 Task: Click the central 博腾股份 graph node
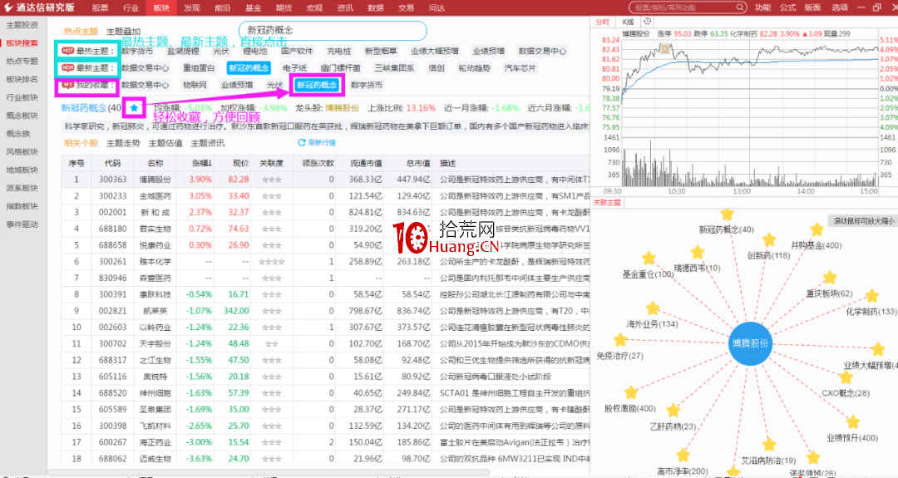click(x=750, y=343)
